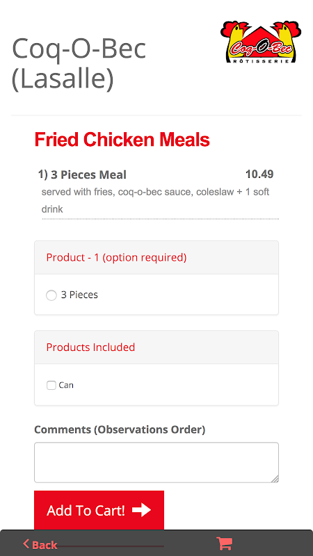Screen dimensions: 313x556
Task: Click the 3 Pieces Meal item title
Action: click(x=82, y=175)
